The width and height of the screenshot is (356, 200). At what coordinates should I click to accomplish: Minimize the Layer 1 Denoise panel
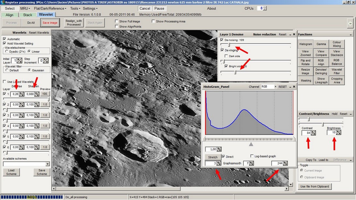(290, 34)
